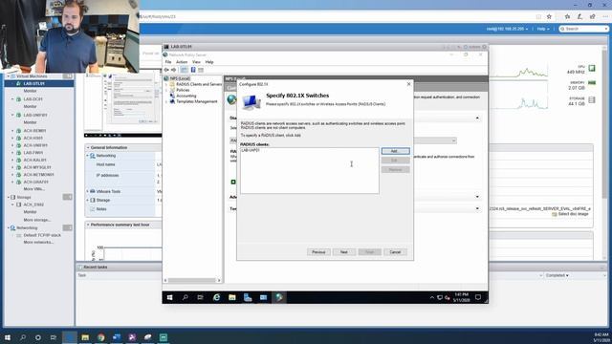Image resolution: width=612 pixels, height=344 pixels.
Task: Open File Explorer on the guest taskbar
Action: tap(232, 297)
